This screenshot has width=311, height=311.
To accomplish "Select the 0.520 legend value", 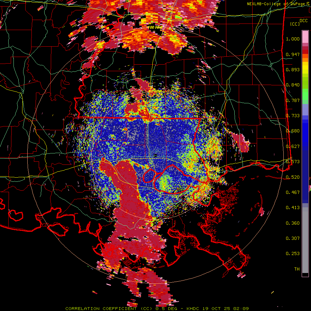I will click(293, 177).
